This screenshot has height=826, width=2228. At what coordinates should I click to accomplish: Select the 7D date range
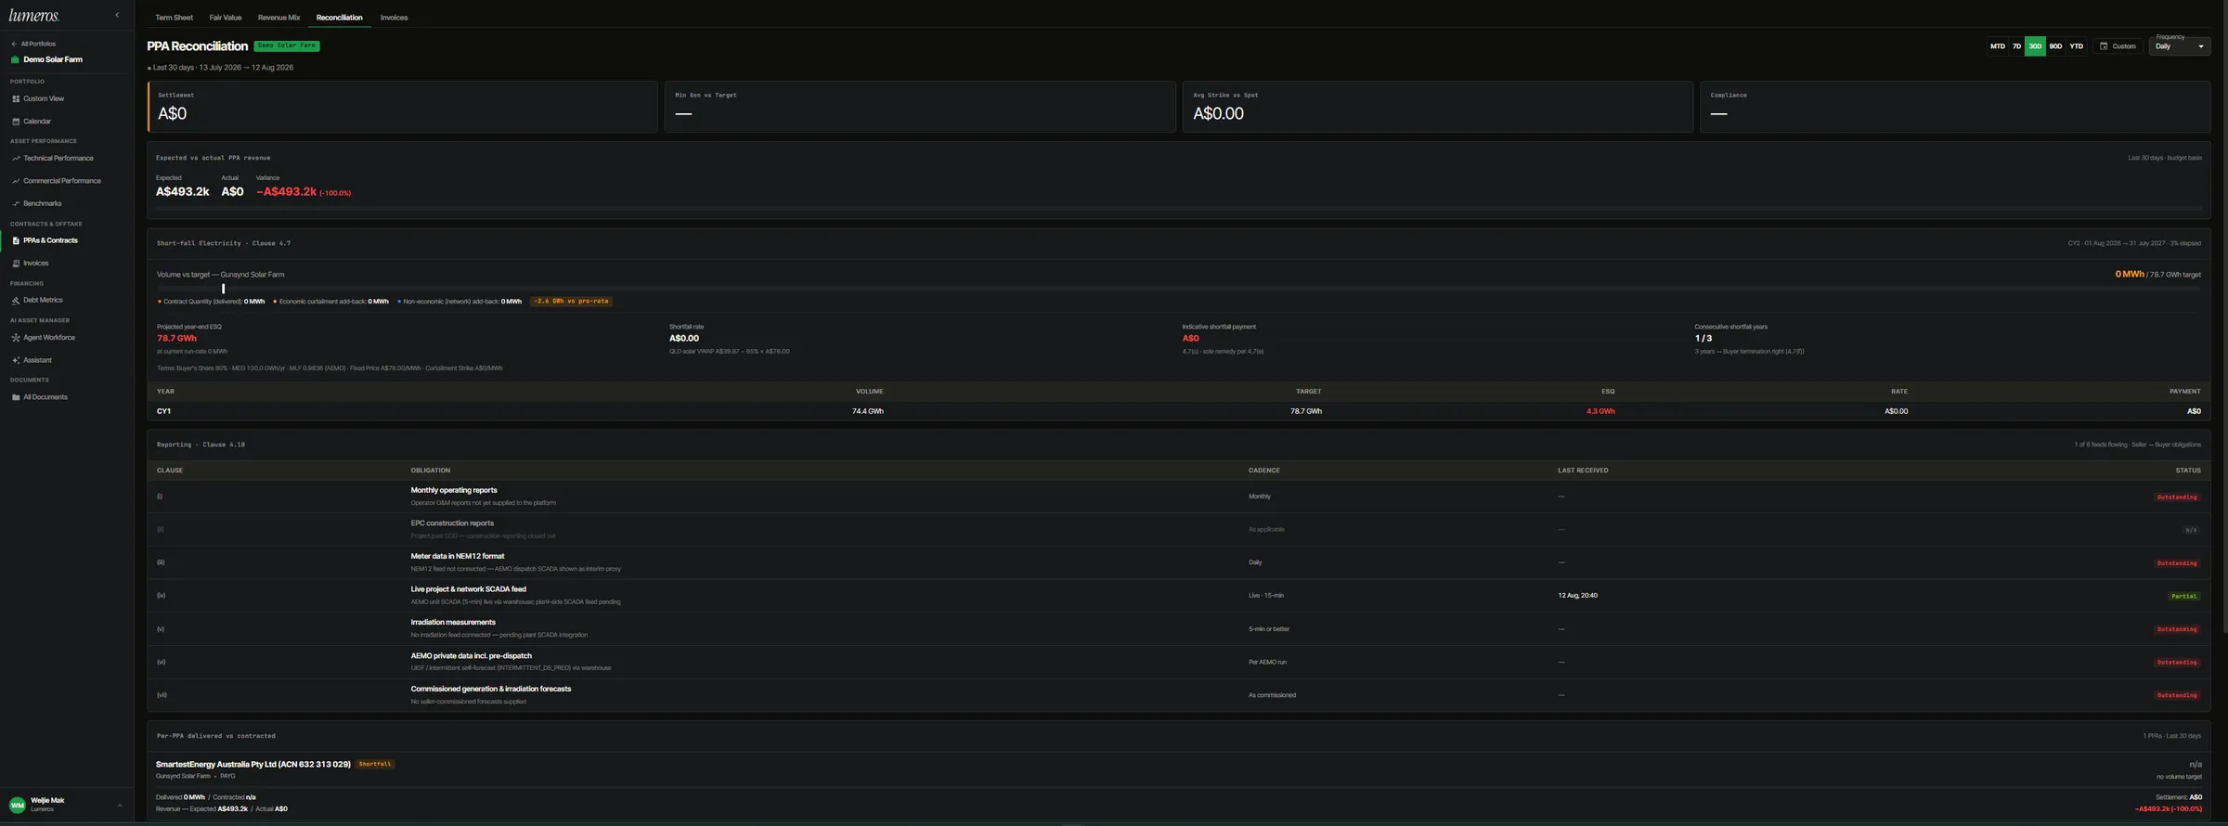coord(2016,46)
